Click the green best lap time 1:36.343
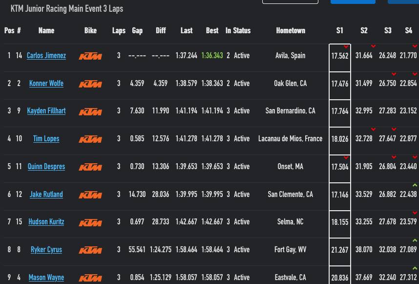419x284 pixels. (x=212, y=56)
